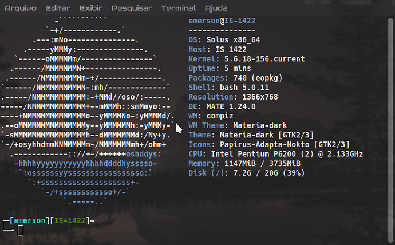This screenshot has width=395, height=245.
Task: Click the Kernel 5.6.18-156.current line
Action: 246,59
